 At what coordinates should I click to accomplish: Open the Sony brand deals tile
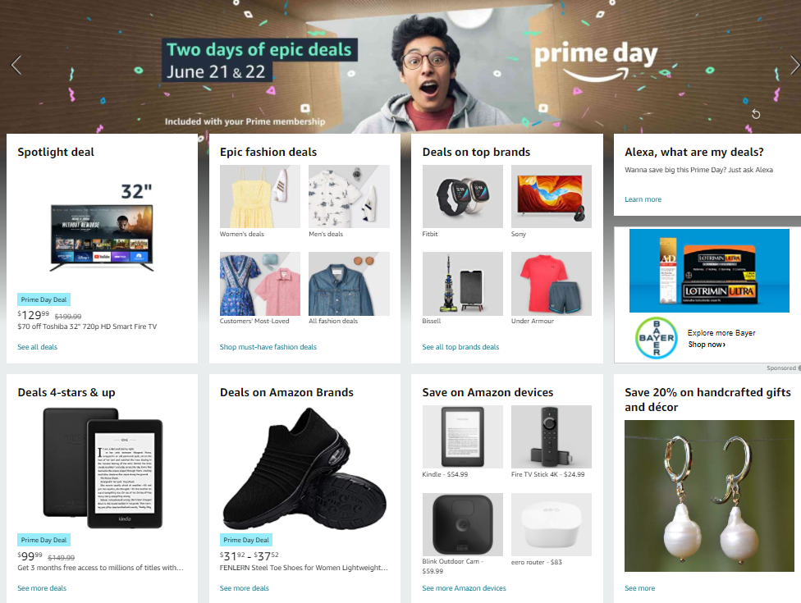pos(552,197)
